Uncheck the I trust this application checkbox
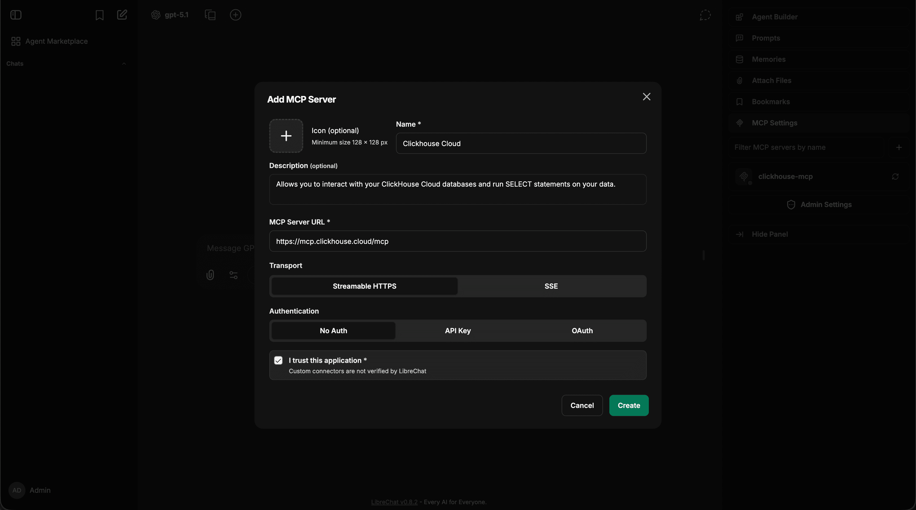Screen dimensions: 916x510 click(278, 360)
